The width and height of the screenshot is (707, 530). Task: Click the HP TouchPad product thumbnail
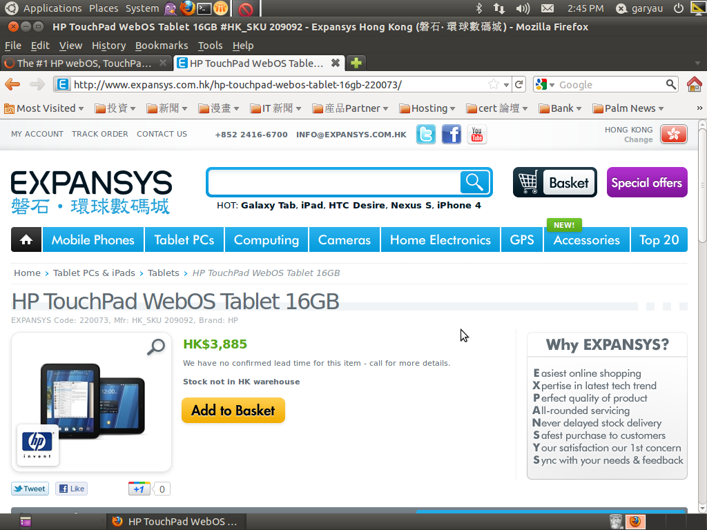click(93, 401)
